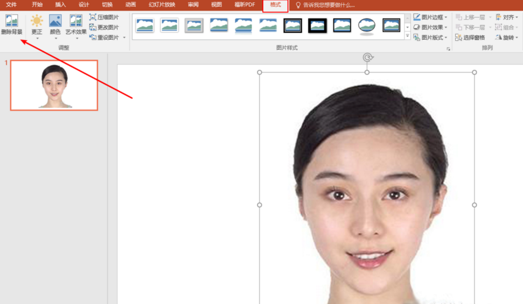523x304 pixels.
Task: Expand the Artistic Effects (艺术效果) dropdown
Action: tap(76, 37)
